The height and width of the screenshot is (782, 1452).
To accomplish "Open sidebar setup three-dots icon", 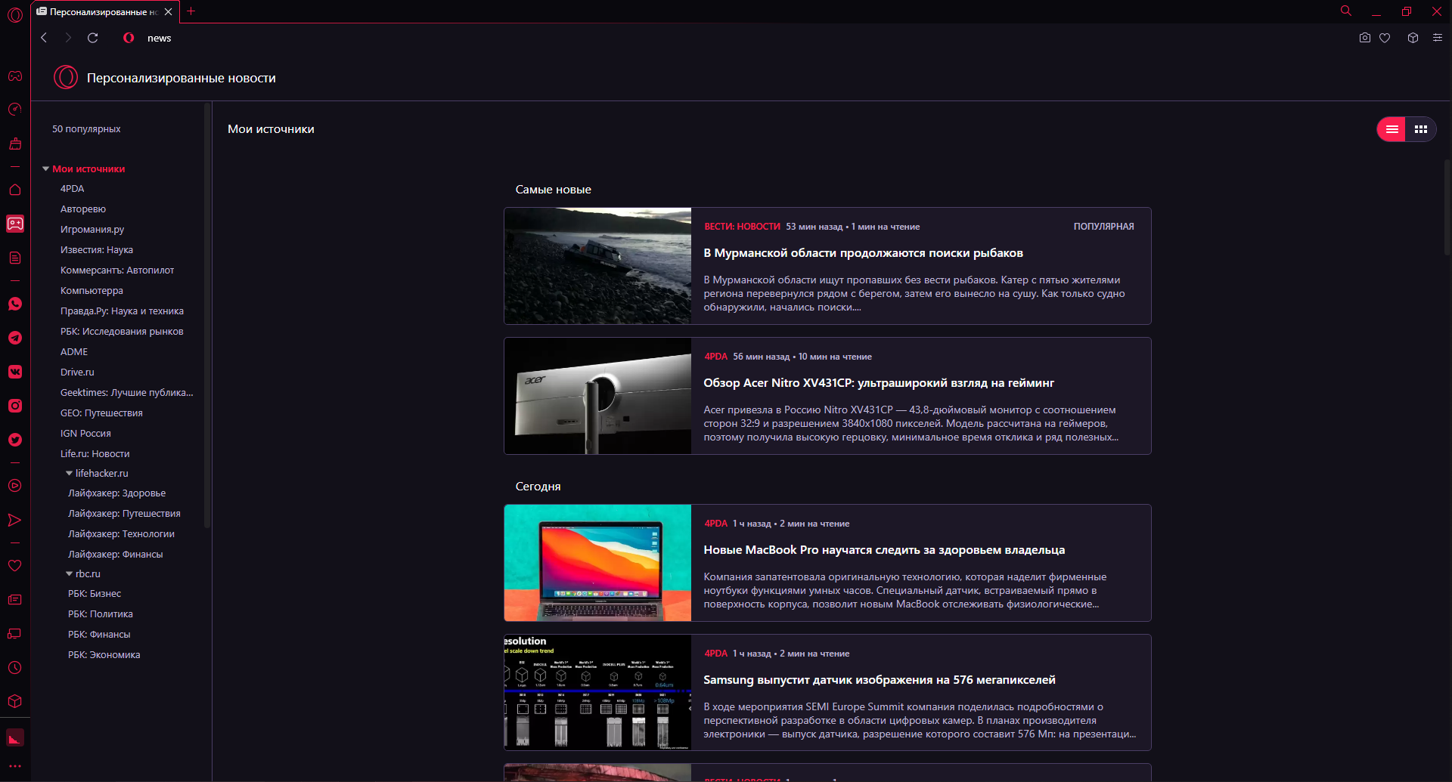I will tap(15, 766).
